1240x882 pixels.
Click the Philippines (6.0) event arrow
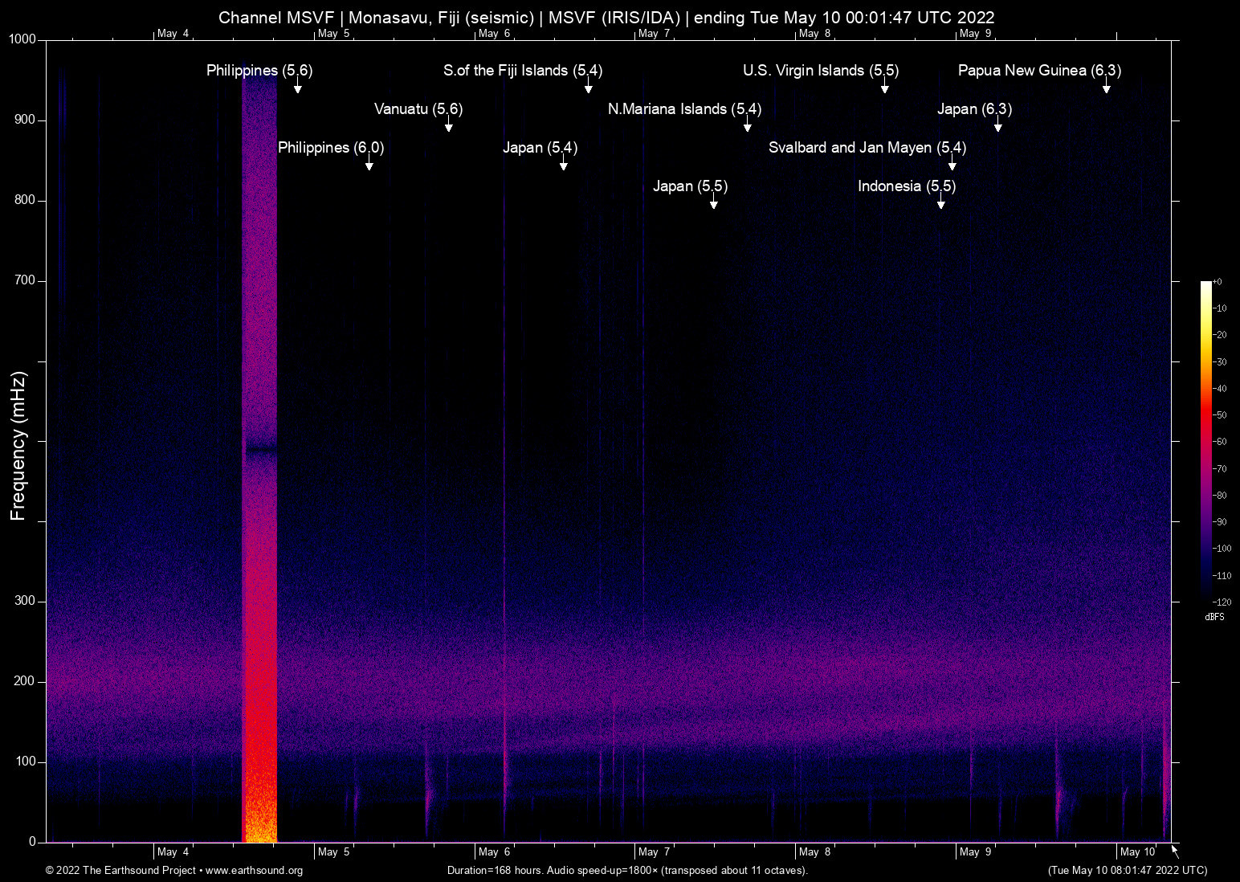[x=369, y=166]
